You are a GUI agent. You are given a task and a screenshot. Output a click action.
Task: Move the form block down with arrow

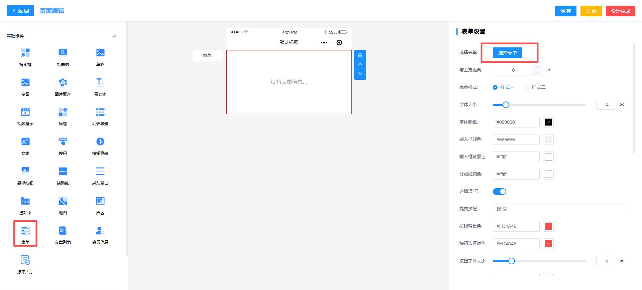360,74
